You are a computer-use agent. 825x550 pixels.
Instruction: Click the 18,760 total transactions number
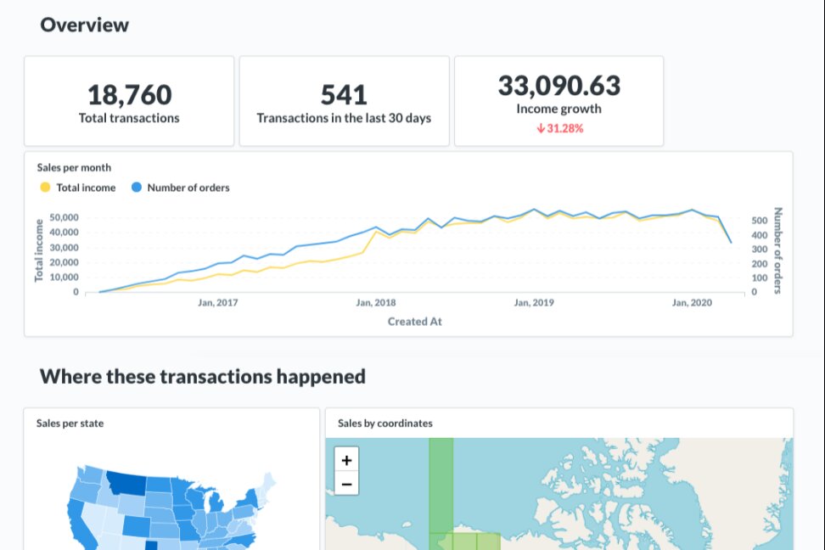pyautogui.click(x=129, y=94)
